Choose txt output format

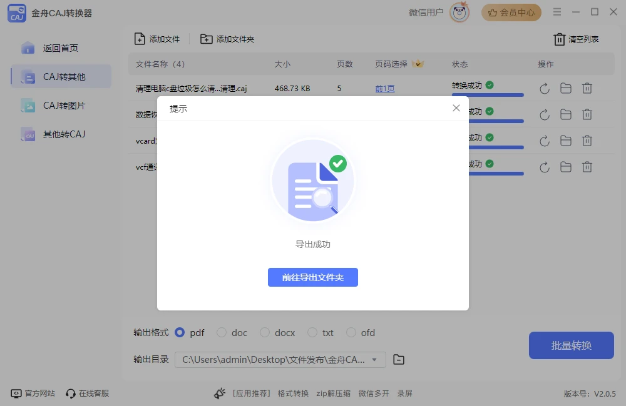(x=312, y=333)
